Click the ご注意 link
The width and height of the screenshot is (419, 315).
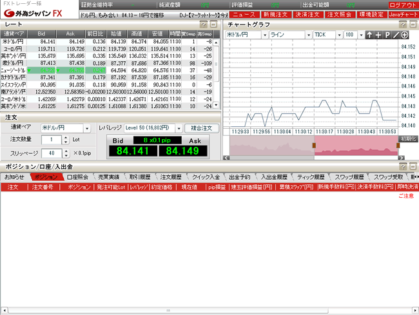click(x=406, y=196)
